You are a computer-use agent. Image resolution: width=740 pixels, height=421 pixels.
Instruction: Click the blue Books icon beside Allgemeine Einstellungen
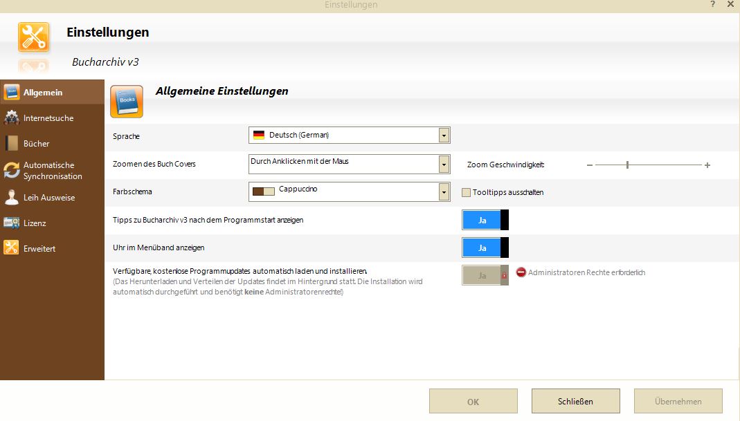coord(127,102)
